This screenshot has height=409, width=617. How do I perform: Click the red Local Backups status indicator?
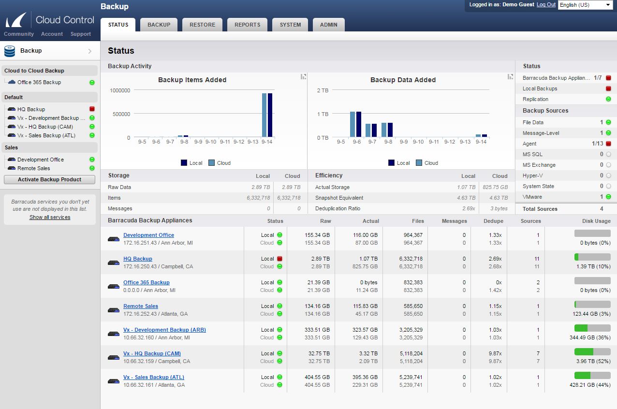click(608, 88)
